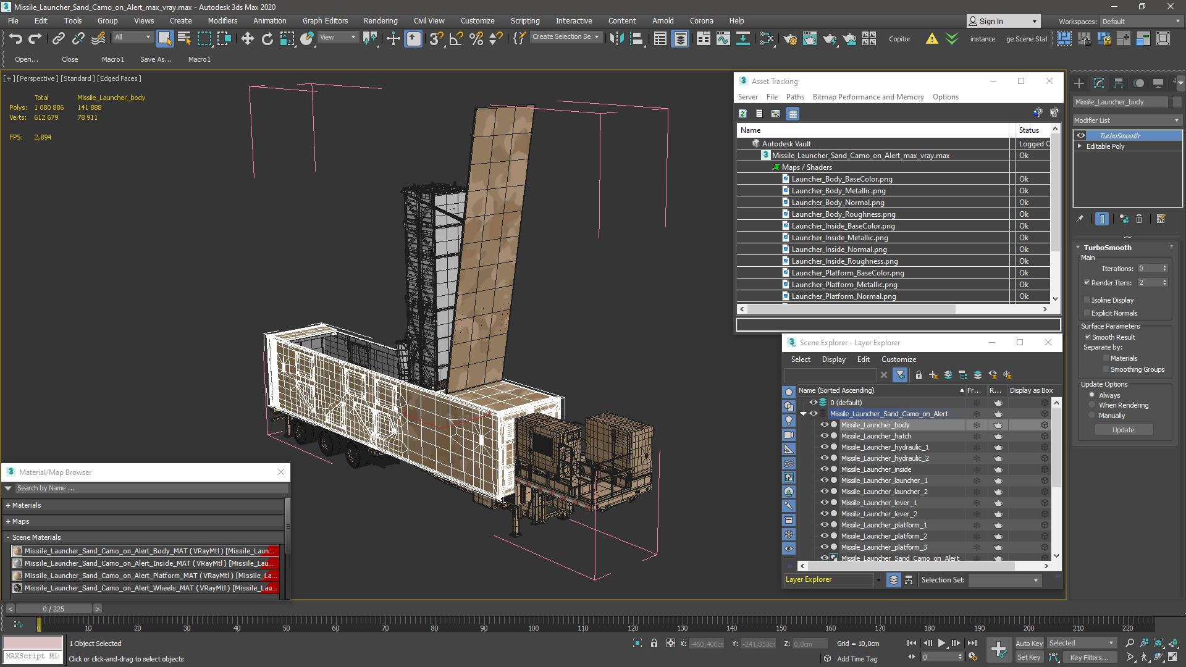Image resolution: width=1186 pixels, height=667 pixels.
Task: Expand the Editable Poly modifier entry
Action: click(x=1080, y=146)
